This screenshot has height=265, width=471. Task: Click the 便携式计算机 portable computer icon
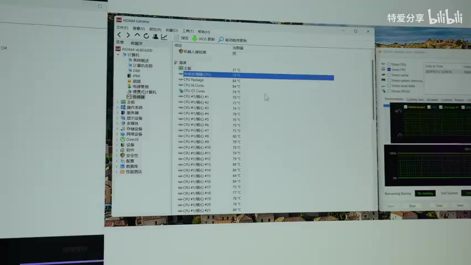(x=129, y=92)
